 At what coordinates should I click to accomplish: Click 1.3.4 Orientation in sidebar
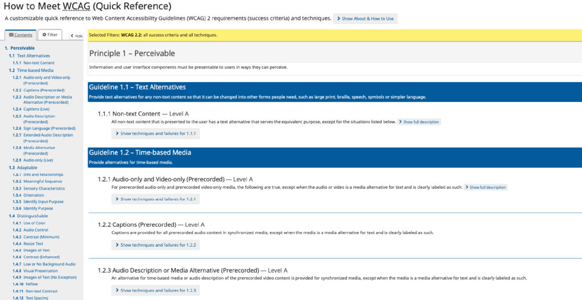[x=33, y=195]
